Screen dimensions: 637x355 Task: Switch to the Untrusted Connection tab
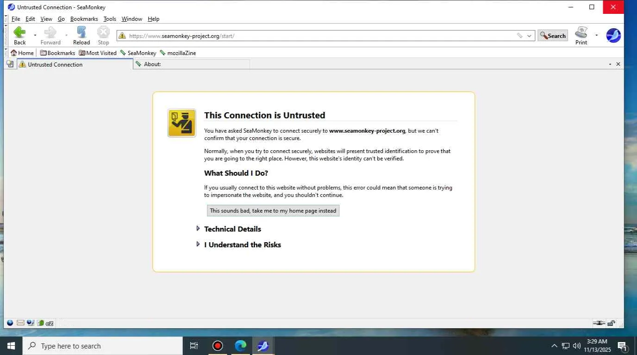click(x=75, y=64)
